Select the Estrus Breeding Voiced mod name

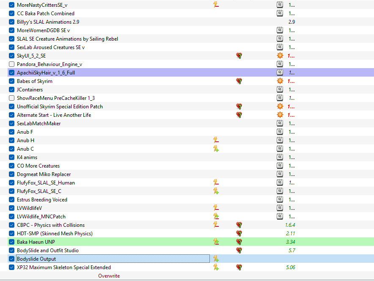tap(42, 200)
